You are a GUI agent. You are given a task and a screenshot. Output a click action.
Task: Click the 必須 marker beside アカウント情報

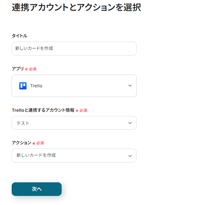coord(83,110)
